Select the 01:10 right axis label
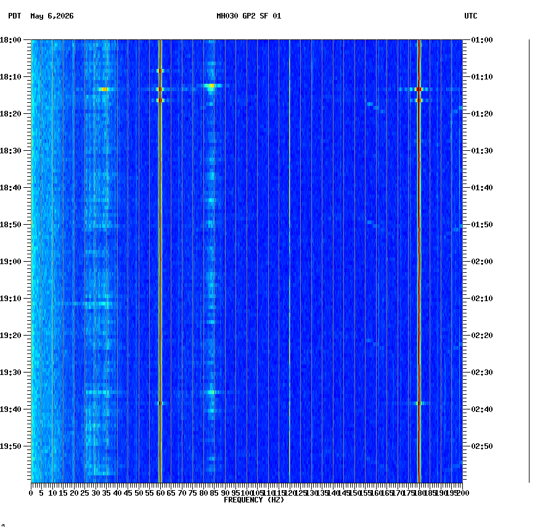This screenshot has width=556, height=532. (482, 77)
